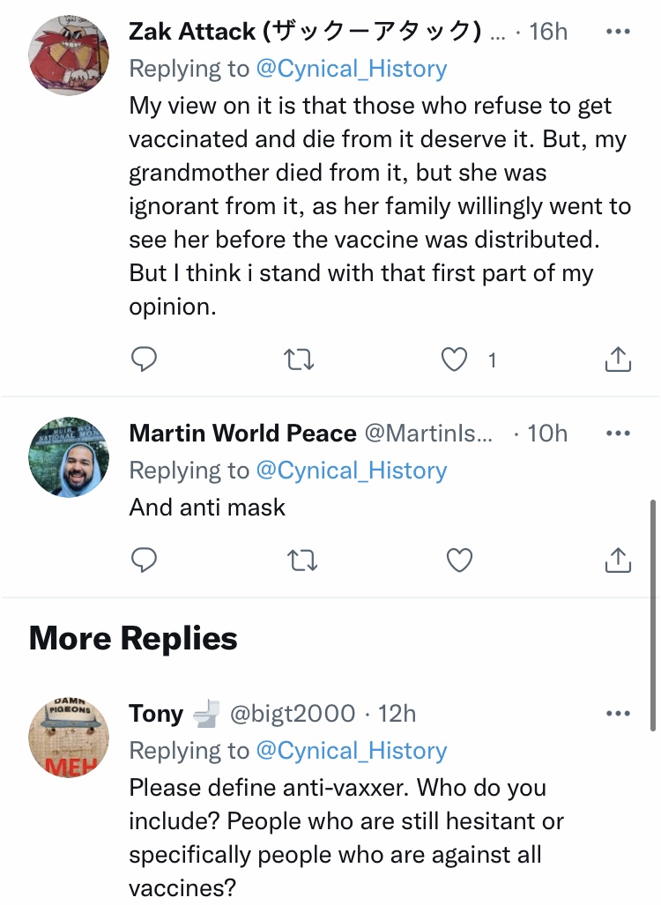661x905 pixels.
Task: Like Zak Attack's vaccine tweet
Action: click(x=455, y=359)
